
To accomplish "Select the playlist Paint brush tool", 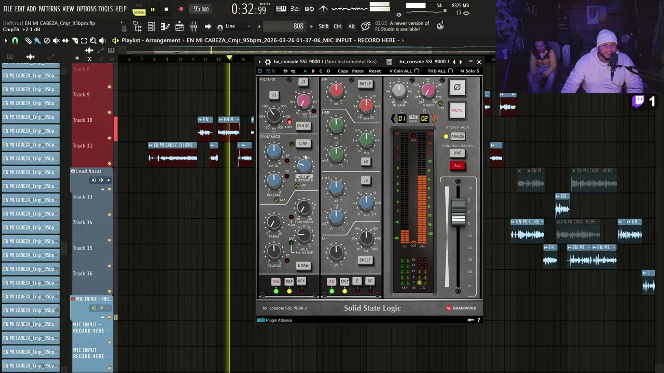I will (37, 40).
